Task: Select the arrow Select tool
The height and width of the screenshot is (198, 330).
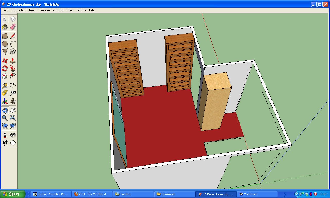Action: 5,19
